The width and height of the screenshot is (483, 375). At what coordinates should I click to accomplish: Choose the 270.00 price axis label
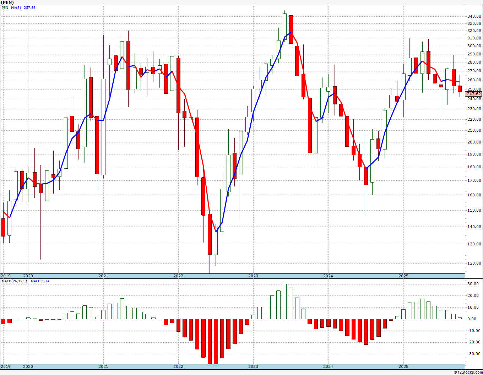point(474,71)
